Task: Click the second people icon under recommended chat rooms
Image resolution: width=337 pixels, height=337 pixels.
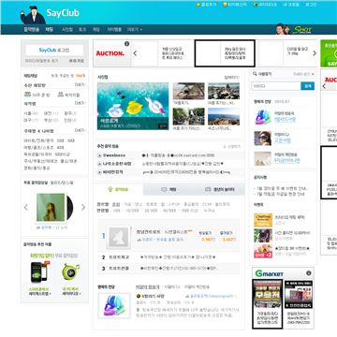Action: (x=60, y=95)
